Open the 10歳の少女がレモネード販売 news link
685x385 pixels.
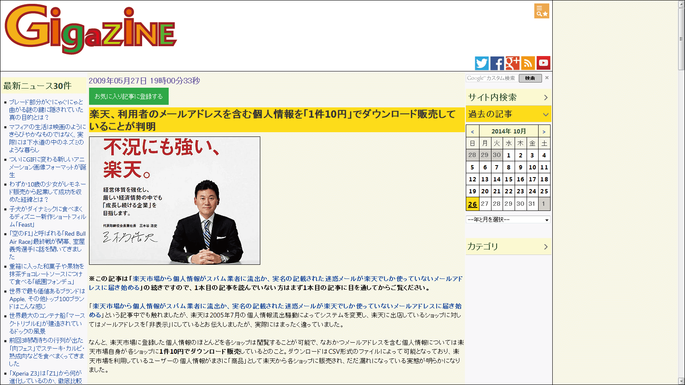point(48,192)
